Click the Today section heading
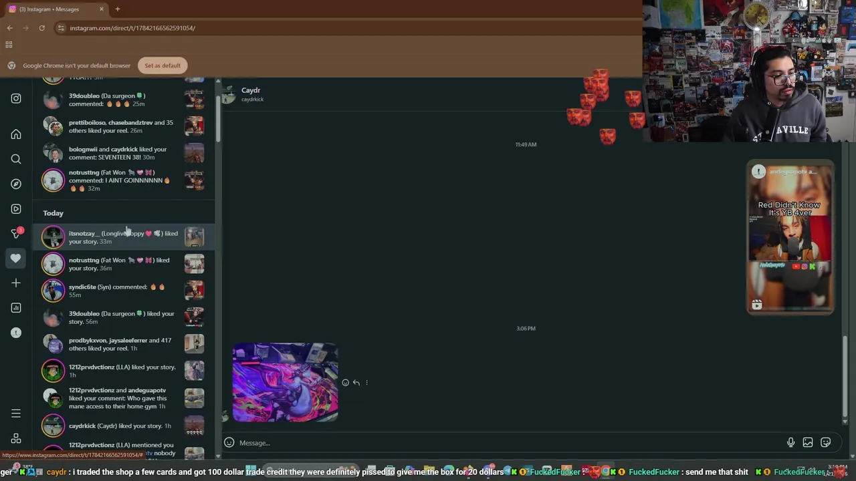 [x=53, y=213]
